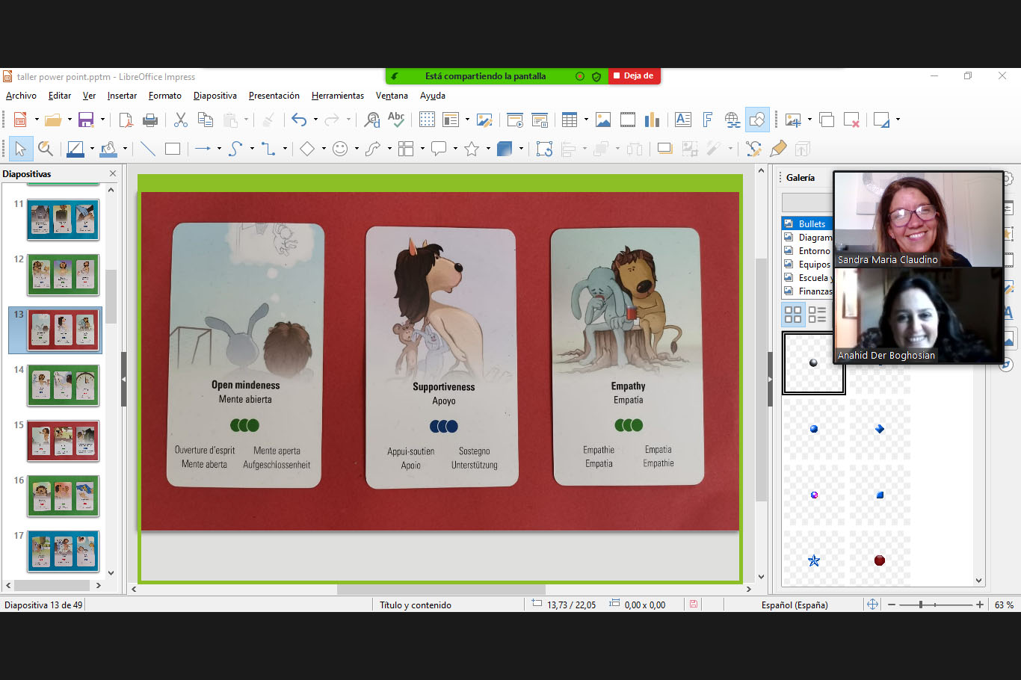Click the zoom out minus button
1021x680 pixels.
892,605
